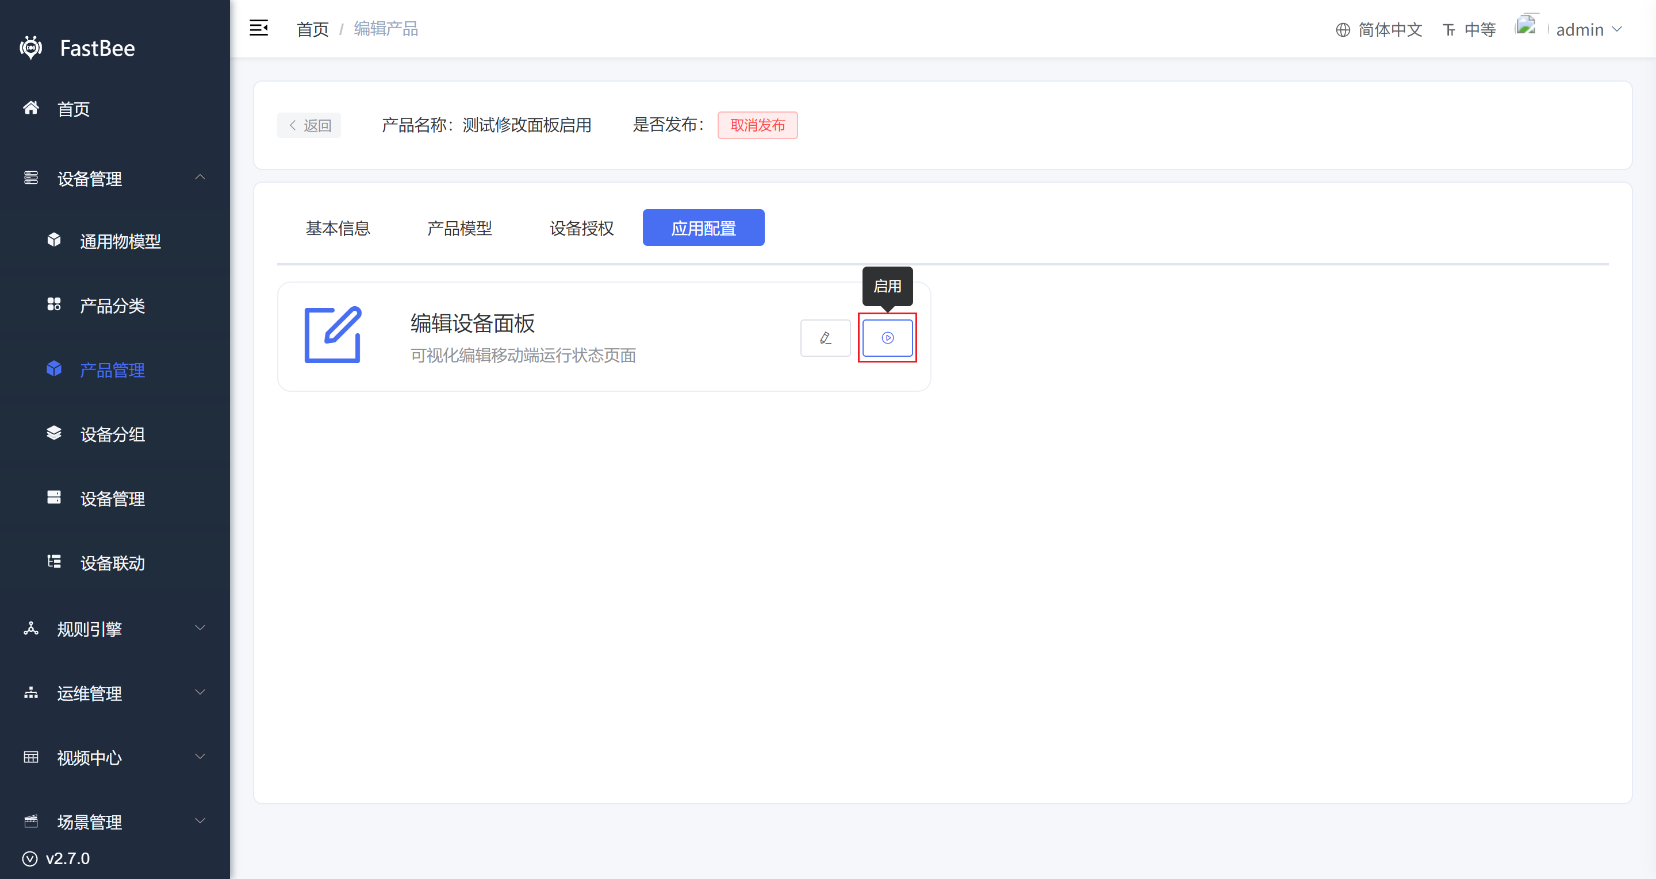Image resolution: width=1656 pixels, height=879 pixels.
Task: Click the 设备管理 top-level menu icon
Action: [31, 178]
